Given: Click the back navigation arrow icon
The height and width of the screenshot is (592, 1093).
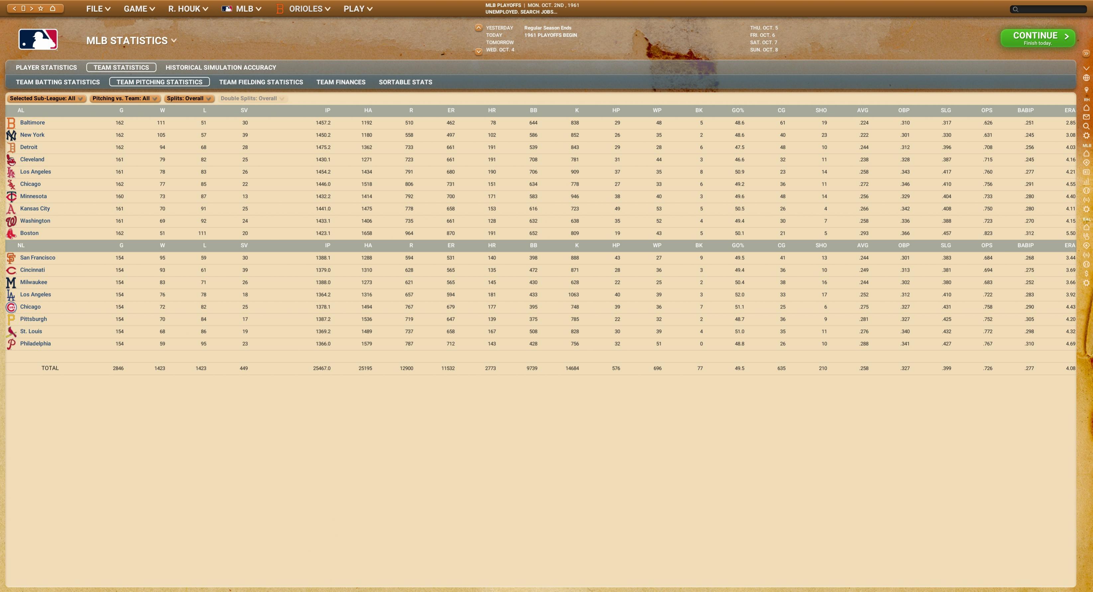Looking at the screenshot, I should point(14,9).
